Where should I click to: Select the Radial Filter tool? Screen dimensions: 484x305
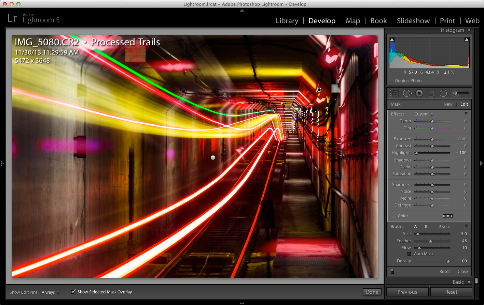(443, 93)
